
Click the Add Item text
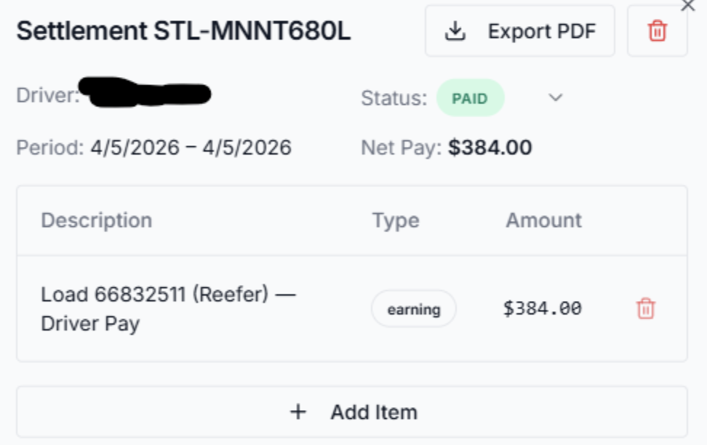374,412
